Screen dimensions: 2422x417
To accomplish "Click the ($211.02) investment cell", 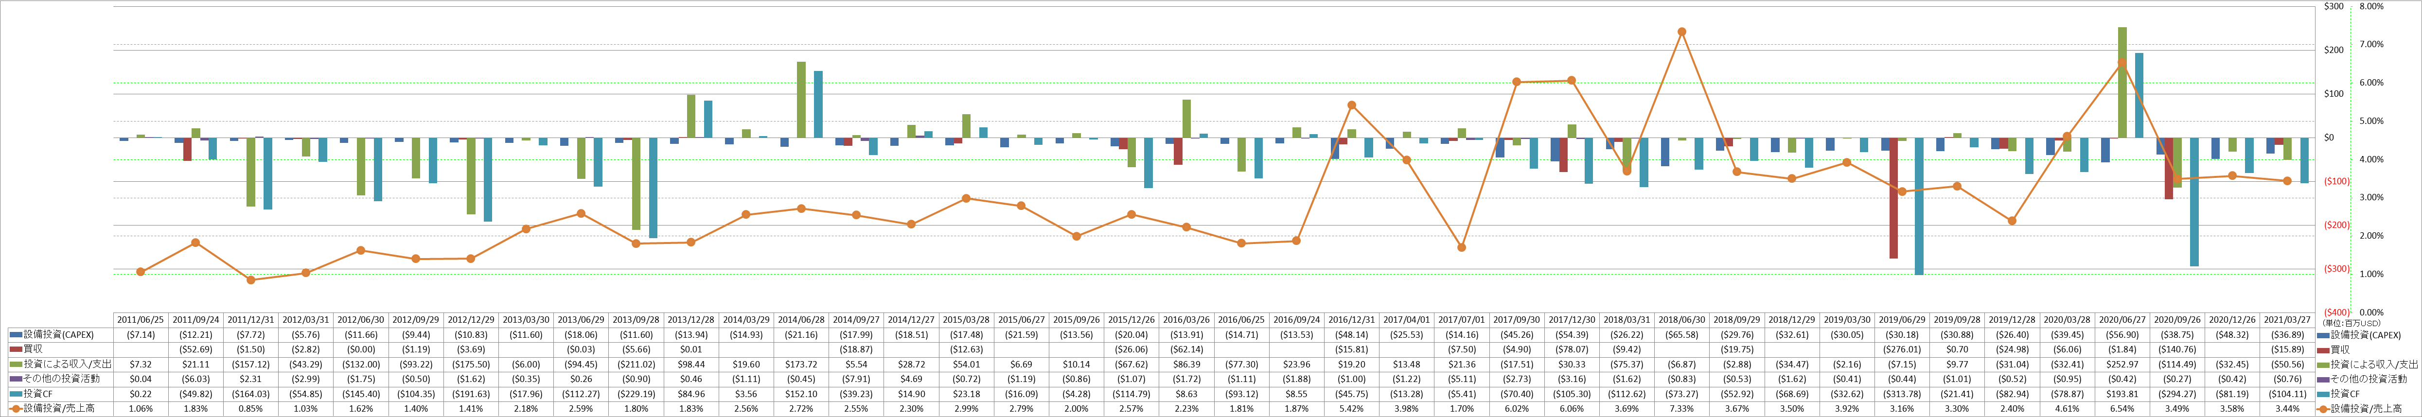I will point(636,365).
